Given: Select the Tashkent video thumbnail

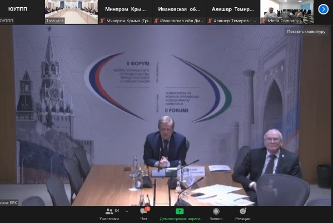Looking at the screenshot, I should pyautogui.click(x=71, y=12).
